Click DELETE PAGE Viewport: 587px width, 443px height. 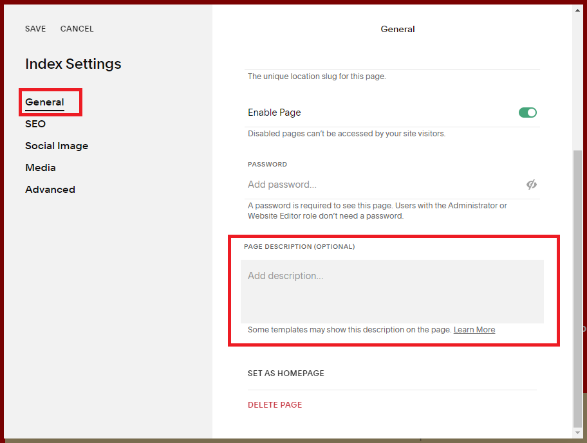point(275,405)
